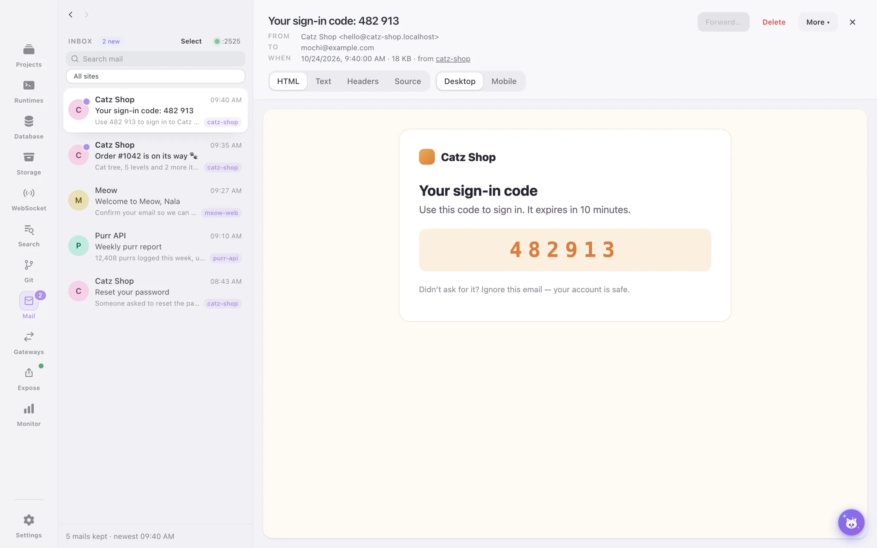Click the Forward... button
The height and width of the screenshot is (548, 877).
coord(723,22)
